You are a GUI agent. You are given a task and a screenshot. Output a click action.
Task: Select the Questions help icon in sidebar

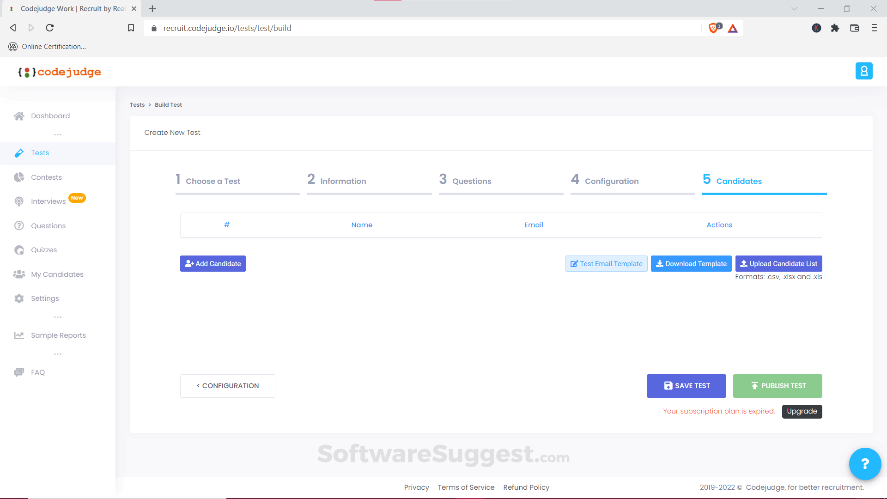(19, 225)
